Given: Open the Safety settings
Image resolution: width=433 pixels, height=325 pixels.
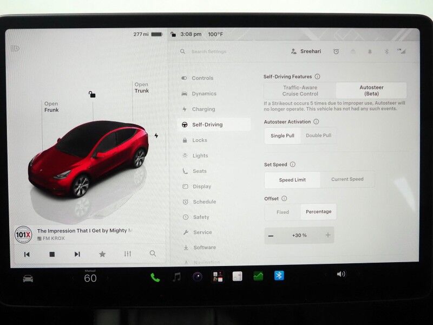Looking at the screenshot, I should (x=196, y=217).
